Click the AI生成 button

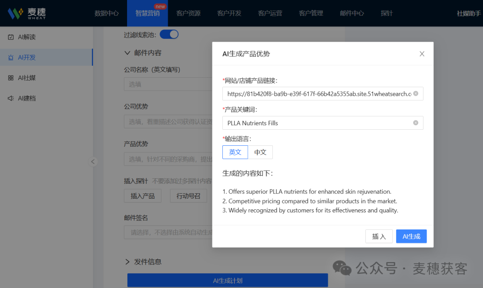411,236
